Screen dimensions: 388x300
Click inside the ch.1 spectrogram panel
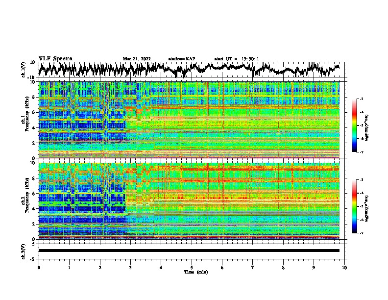pos(189,120)
